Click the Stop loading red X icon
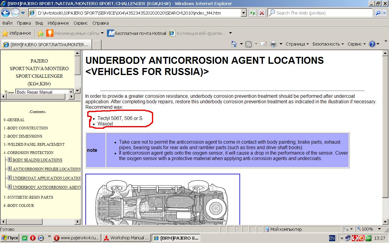The width and height of the screenshot is (389, 243). click(261, 13)
